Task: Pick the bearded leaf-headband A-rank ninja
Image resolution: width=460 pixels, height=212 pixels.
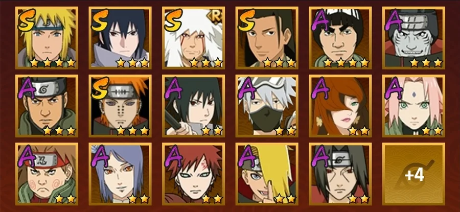Action: pyautogui.click(x=47, y=106)
